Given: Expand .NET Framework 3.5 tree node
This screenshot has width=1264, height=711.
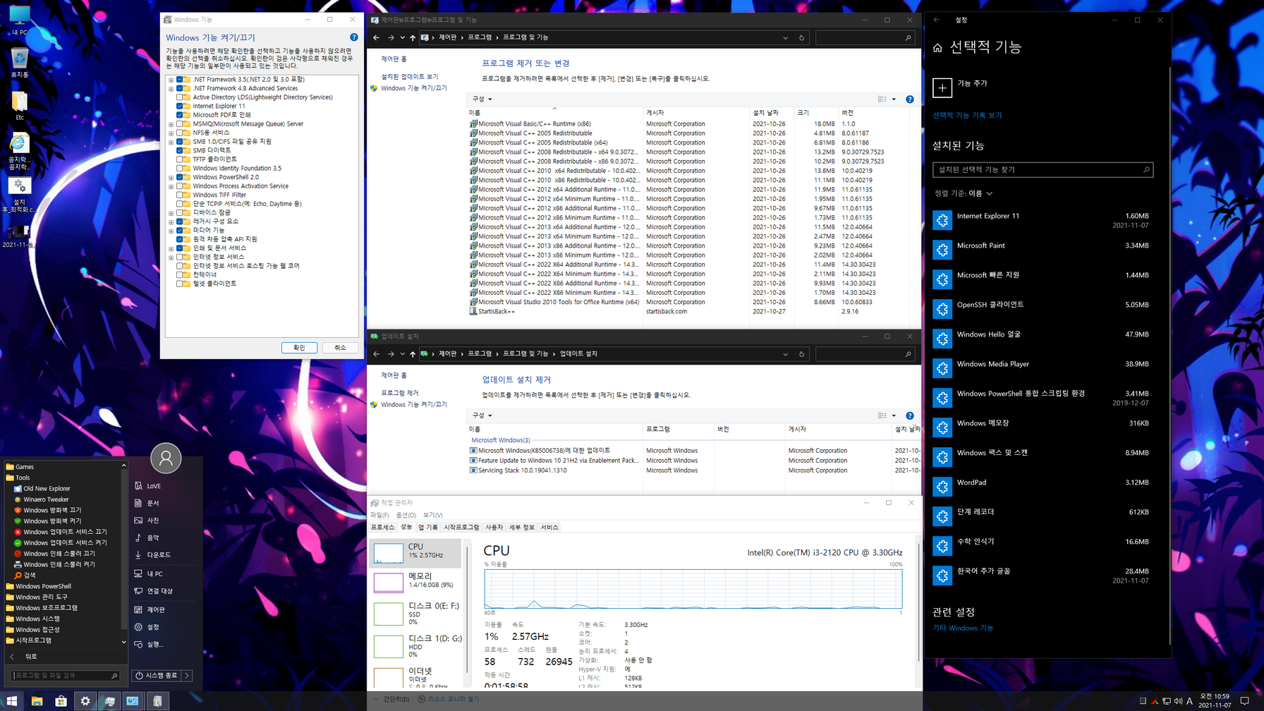Looking at the screenshot, I should (171, 80).
